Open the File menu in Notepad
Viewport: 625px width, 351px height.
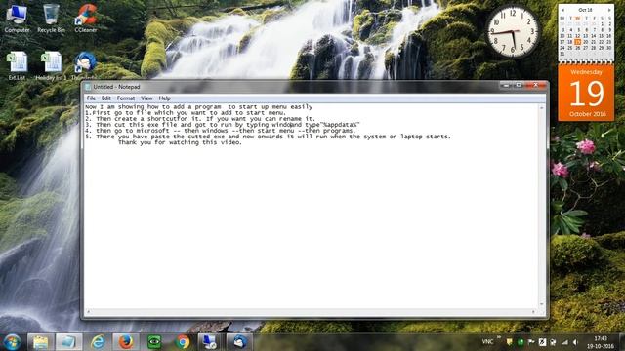click(91, 97)
